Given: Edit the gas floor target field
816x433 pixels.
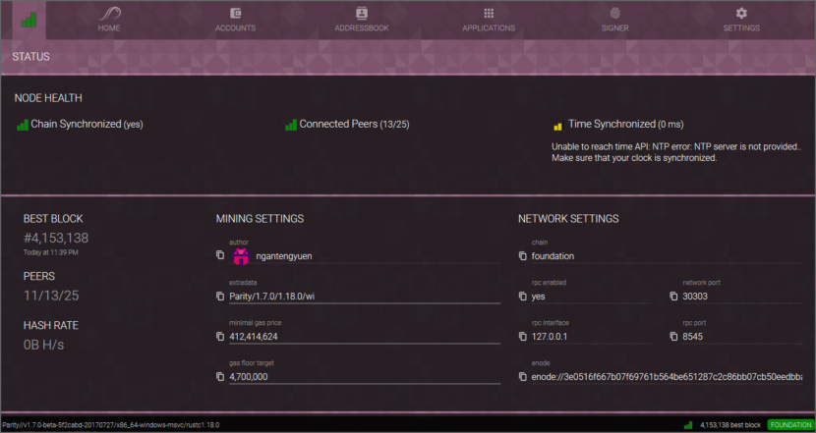Looking at the screenshot, I should 365,376.
